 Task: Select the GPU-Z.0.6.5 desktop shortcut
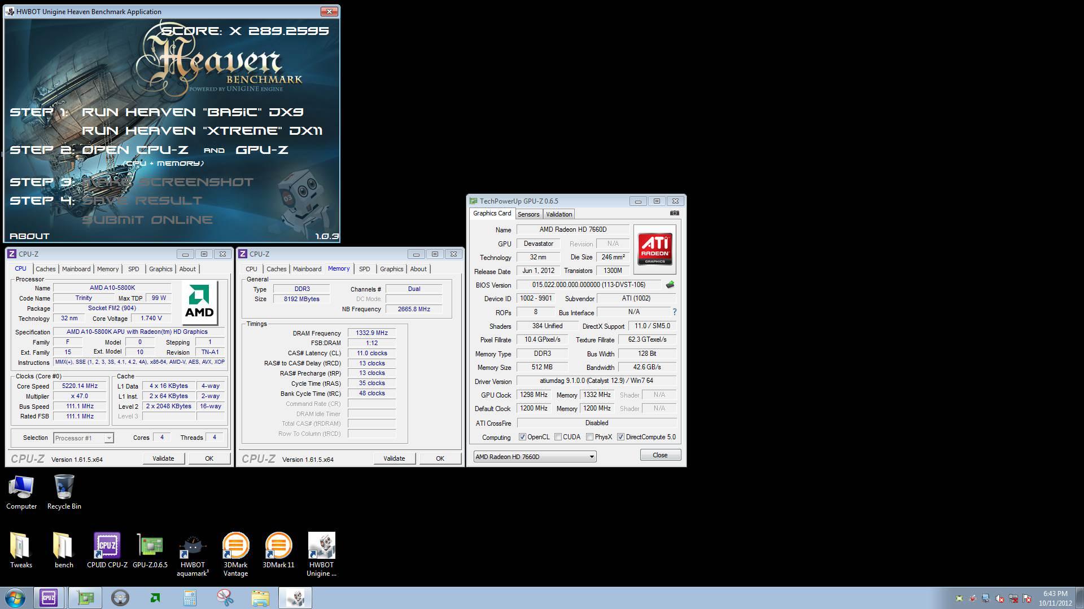point(150,550)
